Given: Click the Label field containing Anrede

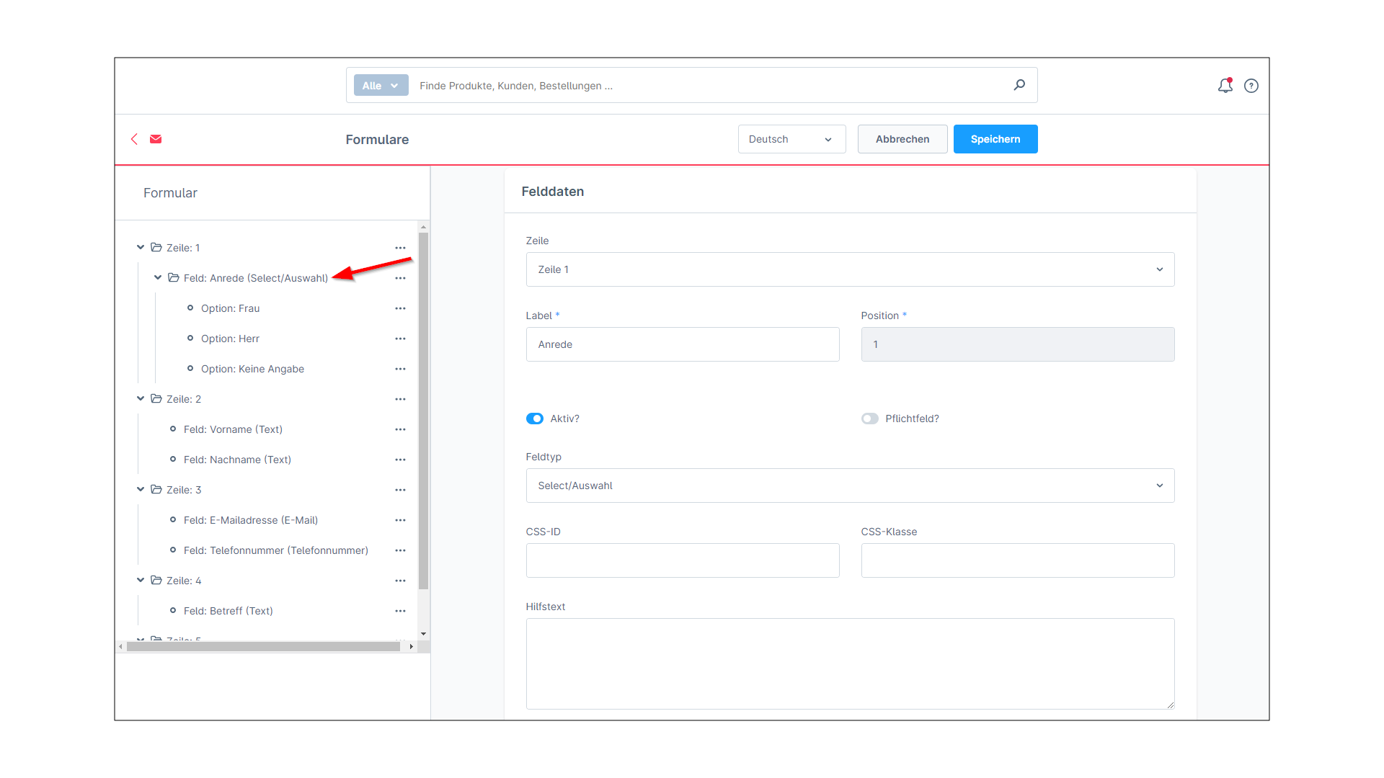Looking at the screenshot, I should (683, 344).
